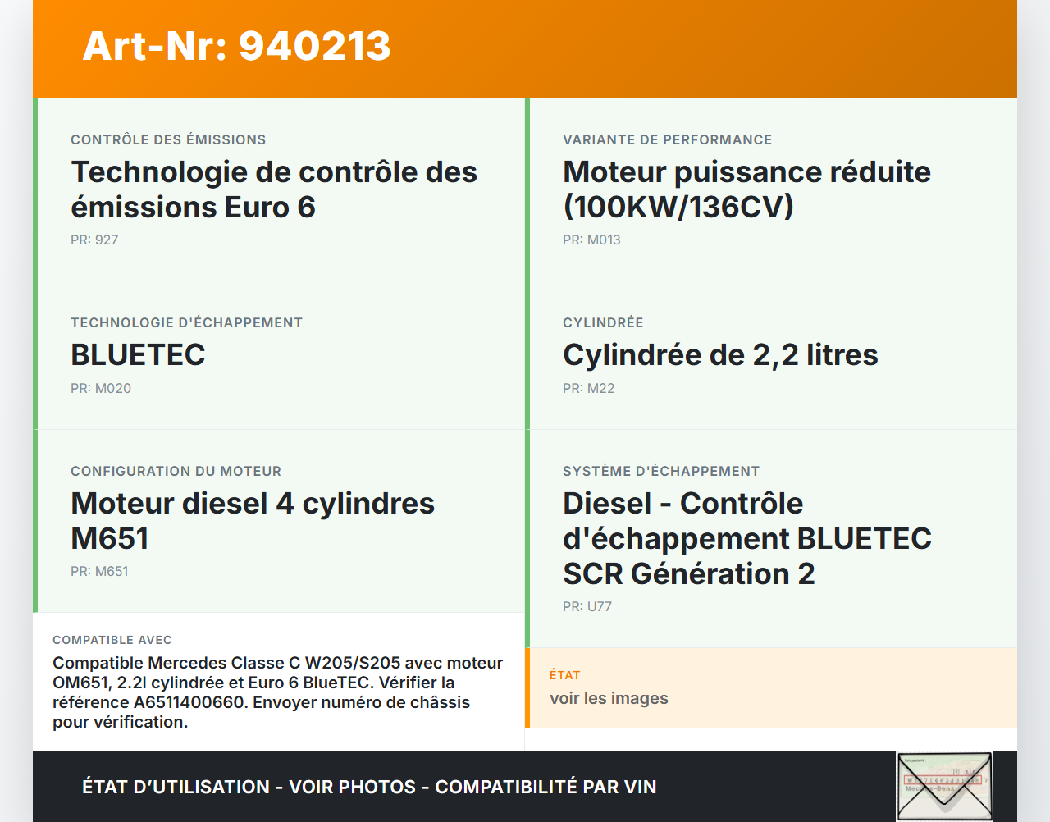Click the Art-Nr: 940213 heading

tap(236, 46)
